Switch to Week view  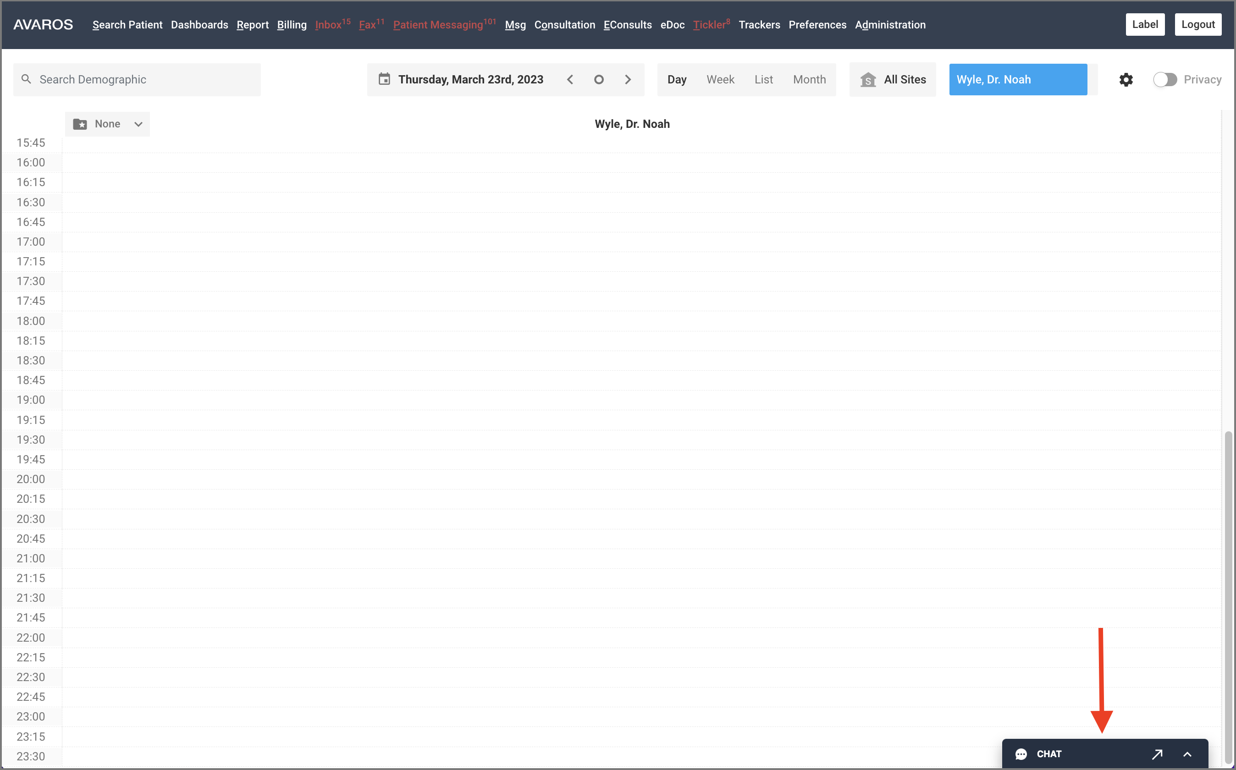(x=720, y=79)
